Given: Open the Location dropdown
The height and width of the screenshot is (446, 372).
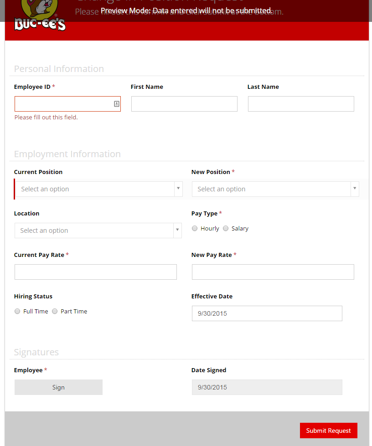Looking at the screenshot, I should coord(98,231).
